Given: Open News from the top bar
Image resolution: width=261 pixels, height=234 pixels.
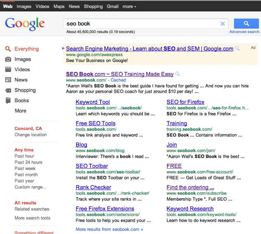Looking at the screenshot, I should tap(74, 6).
